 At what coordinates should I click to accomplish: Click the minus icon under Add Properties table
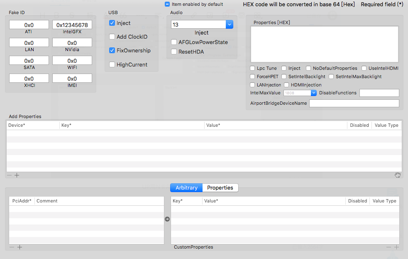coord(10,175)
